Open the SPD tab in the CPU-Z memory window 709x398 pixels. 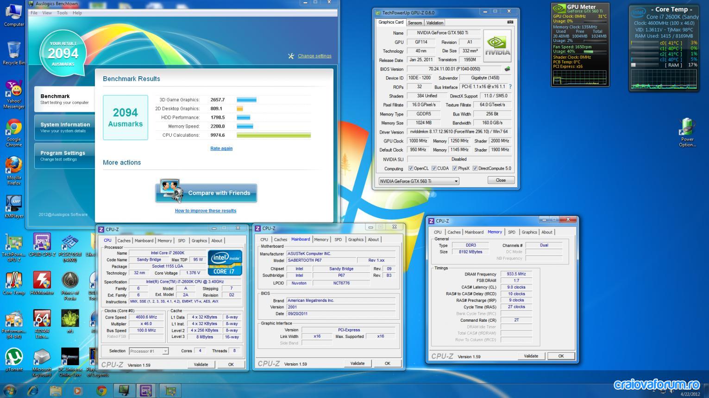point(511,232)
